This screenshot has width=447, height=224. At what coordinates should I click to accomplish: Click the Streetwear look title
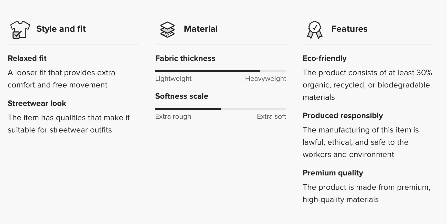[37, 103]
